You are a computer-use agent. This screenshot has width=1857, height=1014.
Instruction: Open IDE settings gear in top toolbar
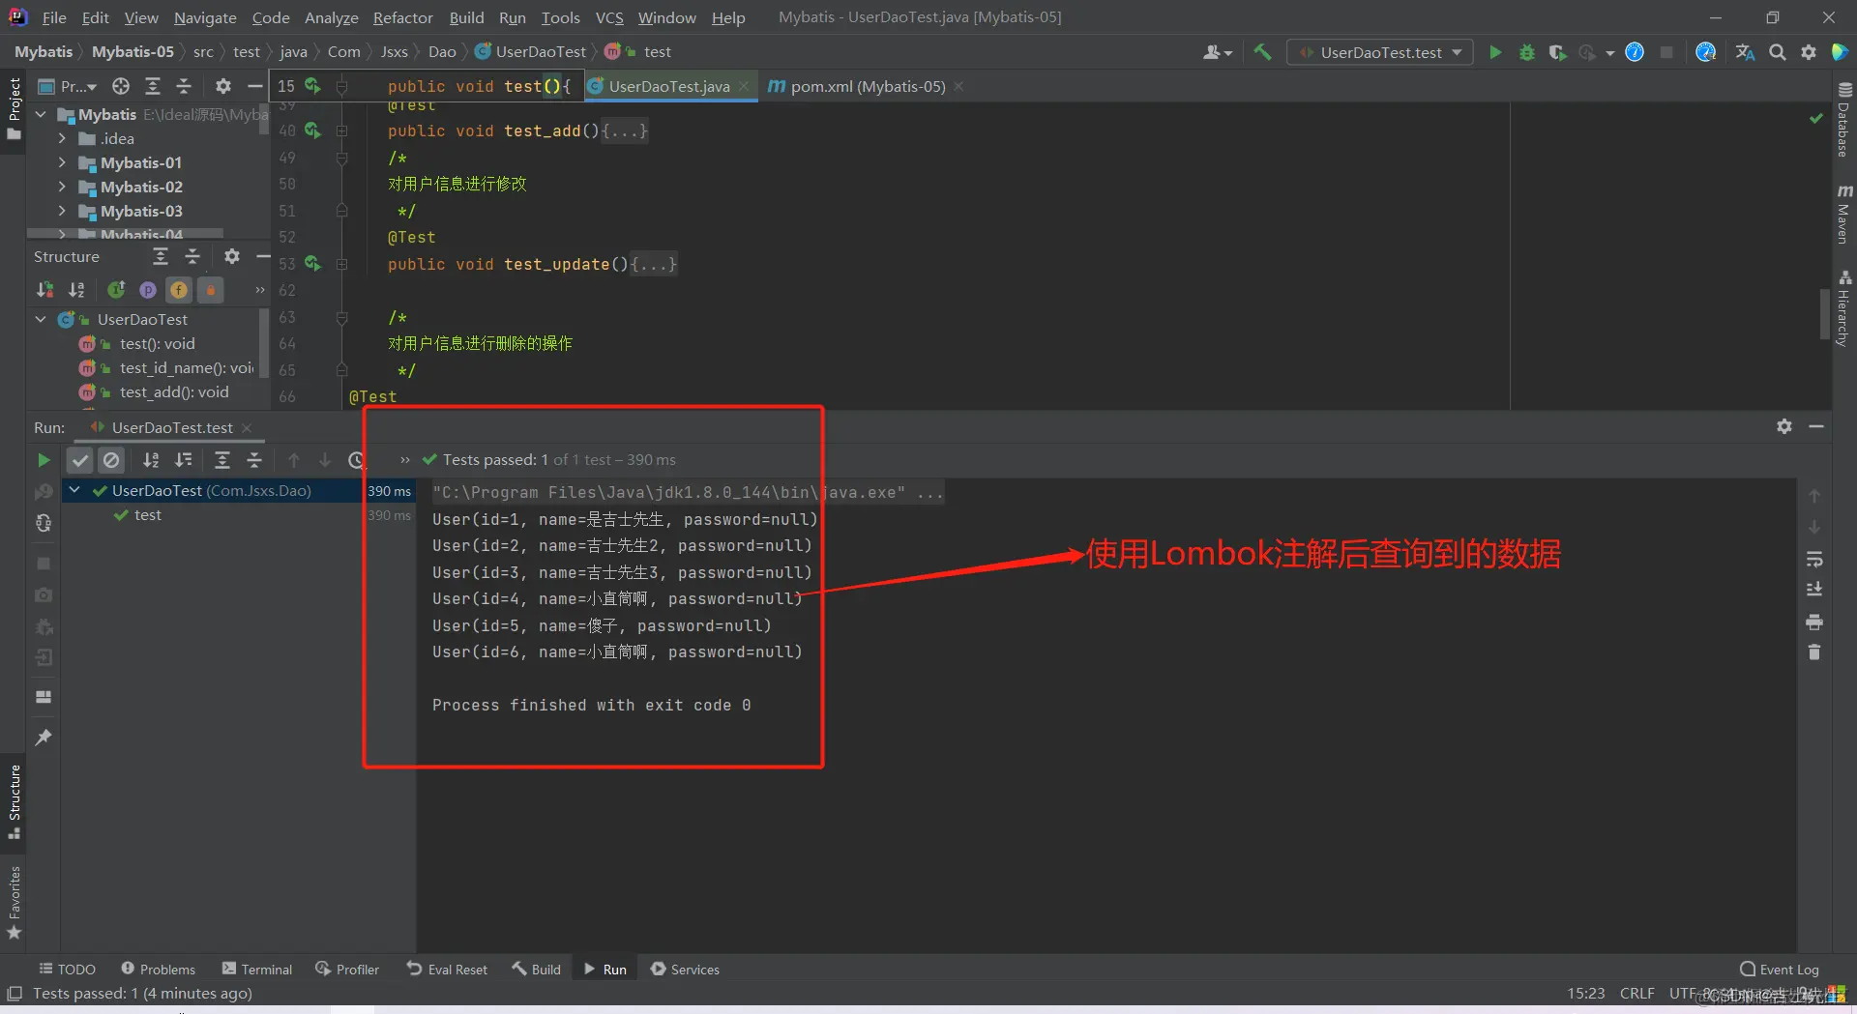coord(1809,52)
